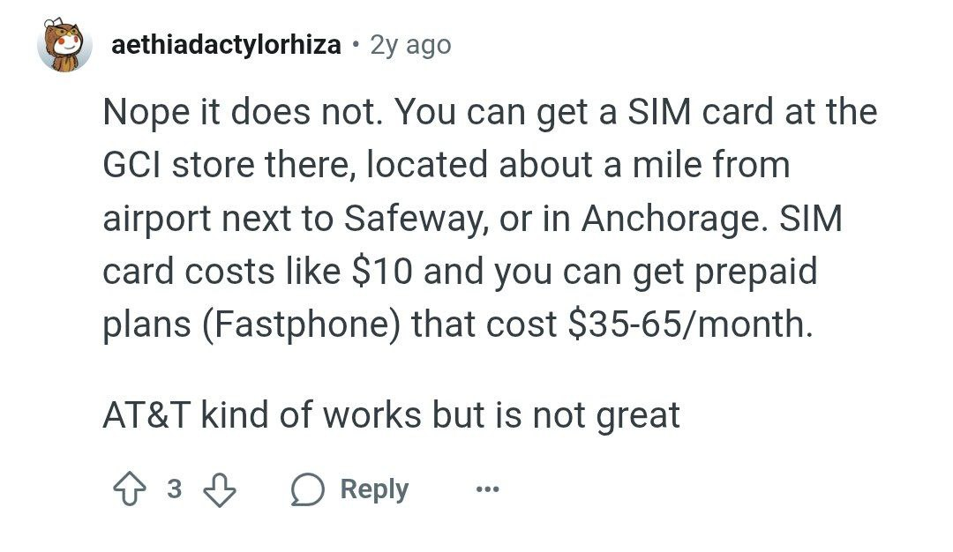Screen dimensions: 953x552
Task: Click the "2y ago" timestamp
Action: pyautogui.click(x=410, y=45)
